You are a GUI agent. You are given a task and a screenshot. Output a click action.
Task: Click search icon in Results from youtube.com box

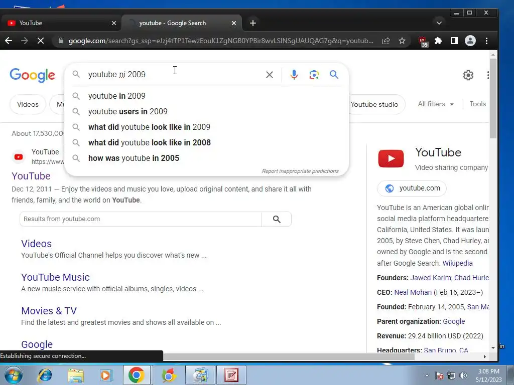(x=277, y=219)
